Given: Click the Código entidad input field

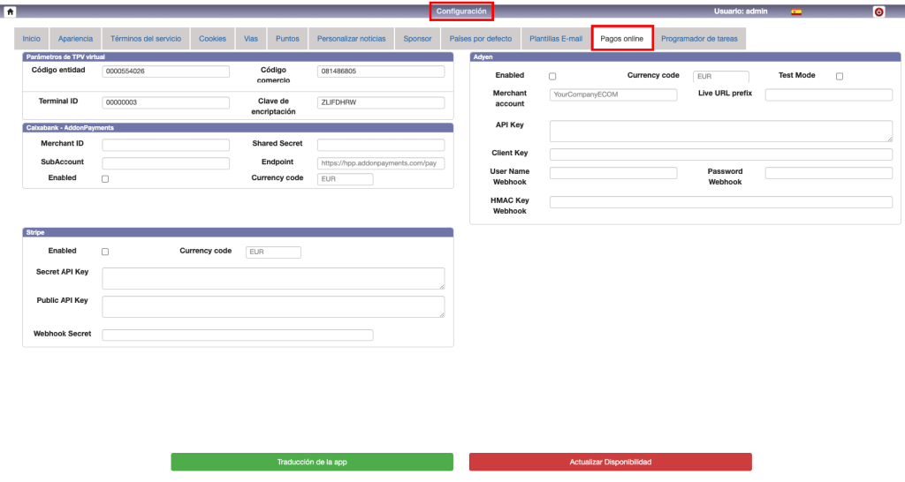Looking at the screenshot, I should coord(165,72).
